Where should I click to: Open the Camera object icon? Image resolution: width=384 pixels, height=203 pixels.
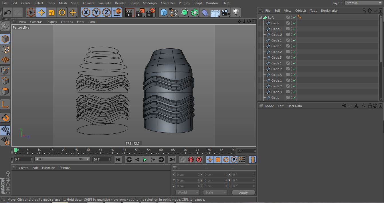tap(225, 12)
